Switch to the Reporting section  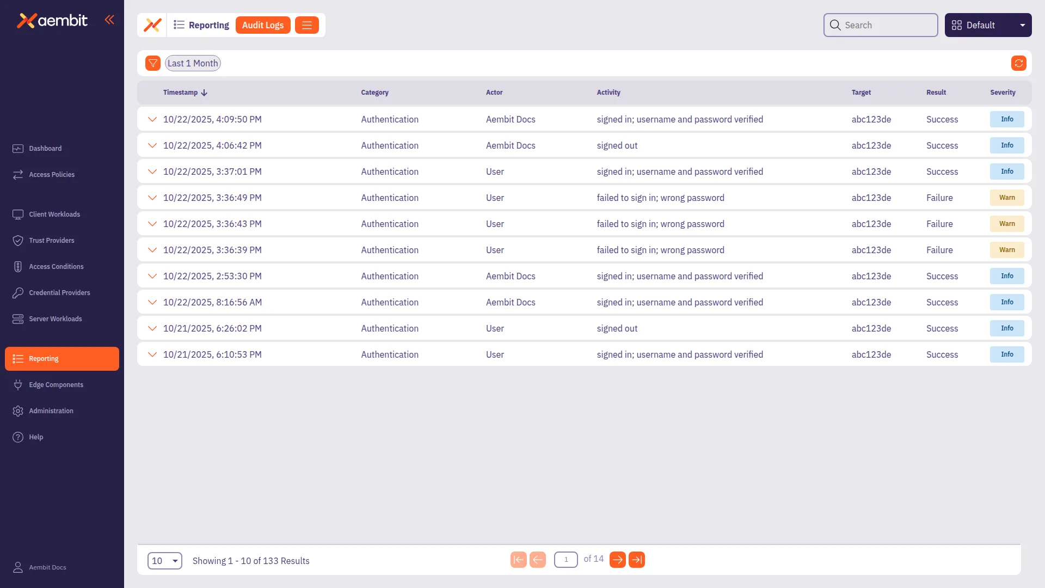[44, 358]
